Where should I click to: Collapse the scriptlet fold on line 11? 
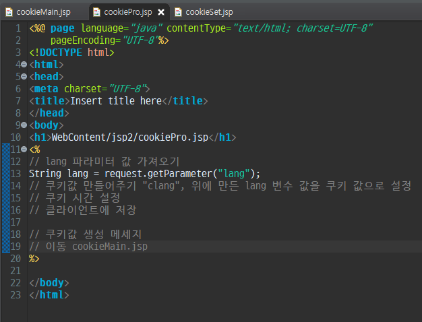(x=24, y=149)
